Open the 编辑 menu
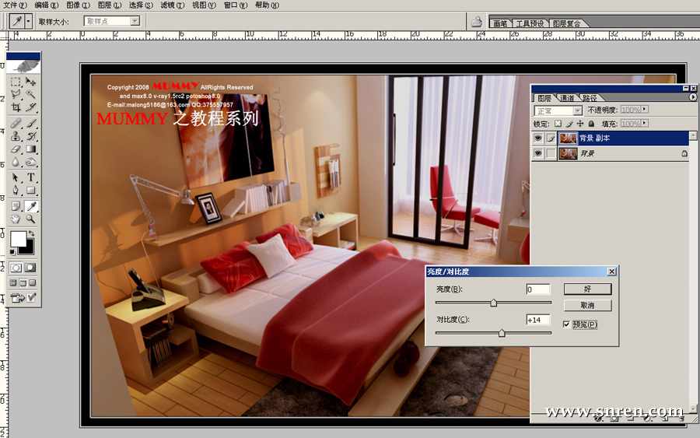The width and height of the screenshot is (700, 438). click(47, 5)
